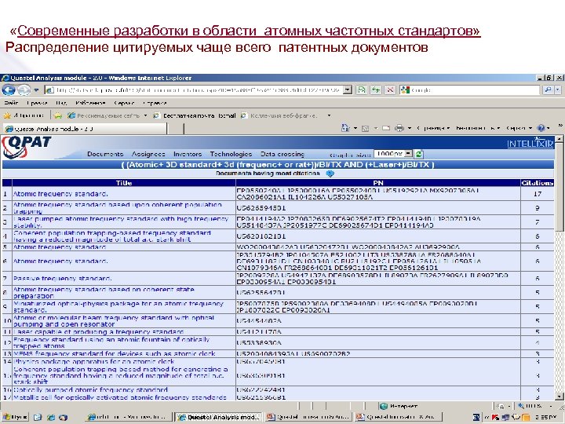Click the citation count 17 cell
Image resolution: width=565 pixels, height=424 pixels.
pos(538,194)
